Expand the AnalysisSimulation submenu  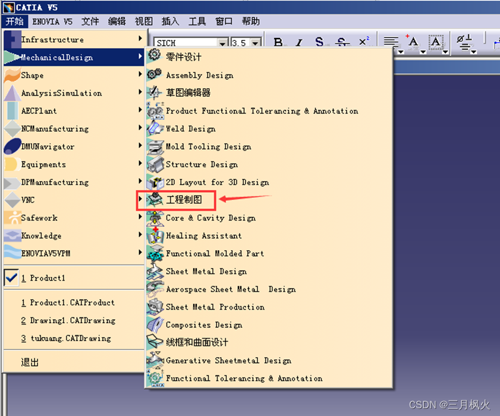pos(74,93)
